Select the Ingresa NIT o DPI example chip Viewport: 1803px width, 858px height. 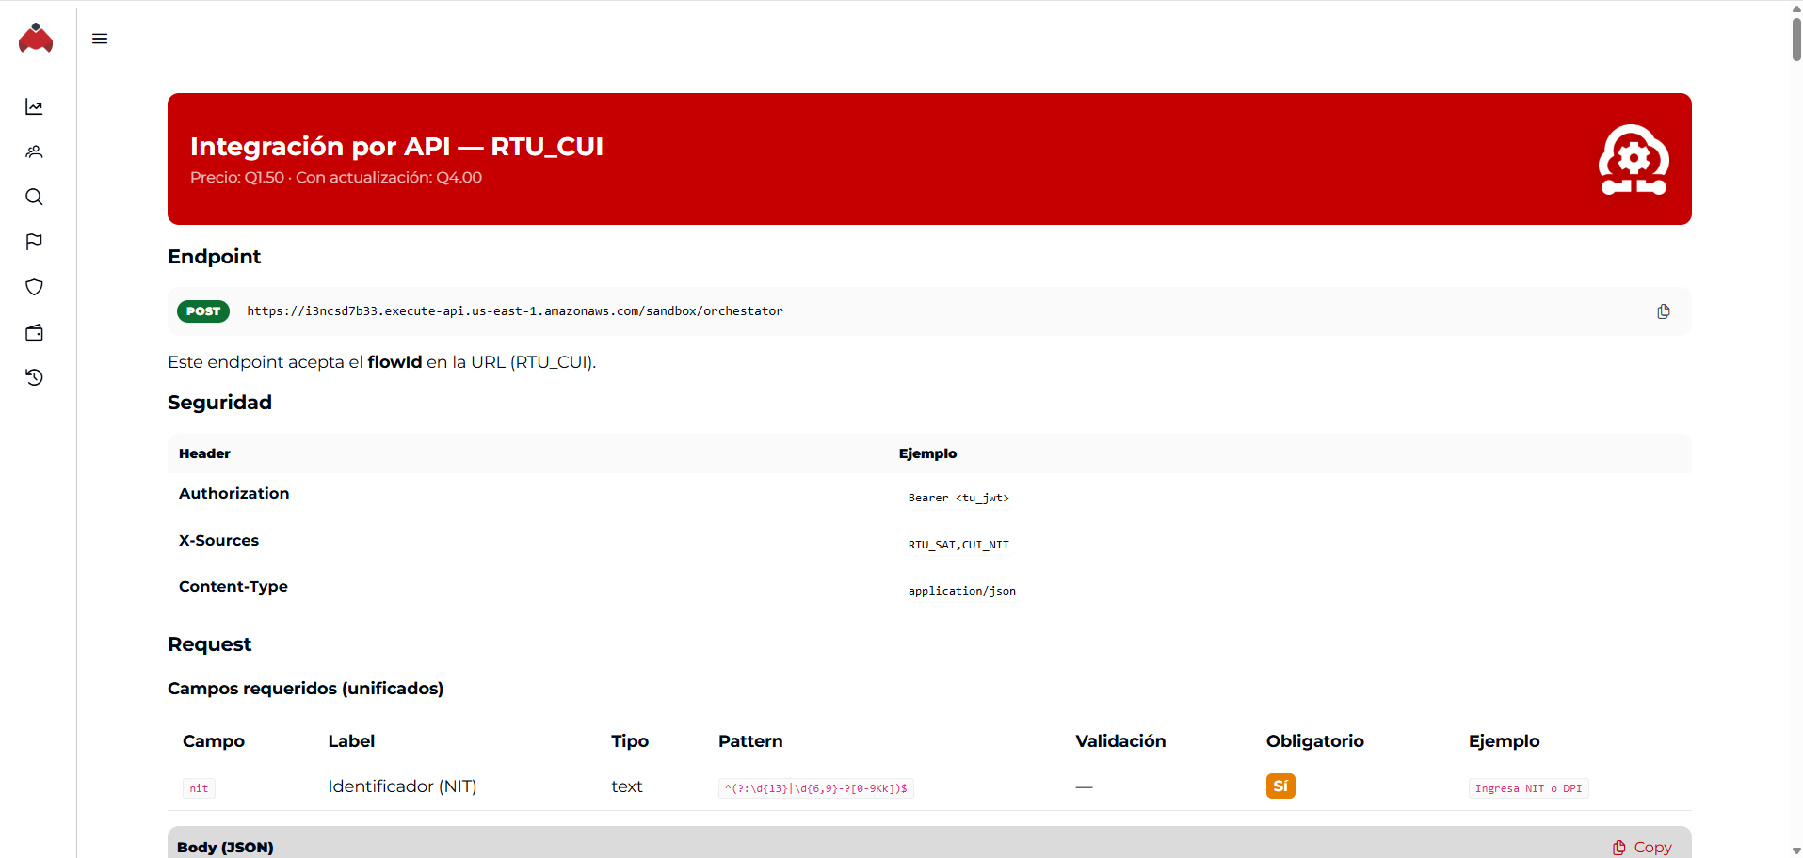click(1527, 788)
